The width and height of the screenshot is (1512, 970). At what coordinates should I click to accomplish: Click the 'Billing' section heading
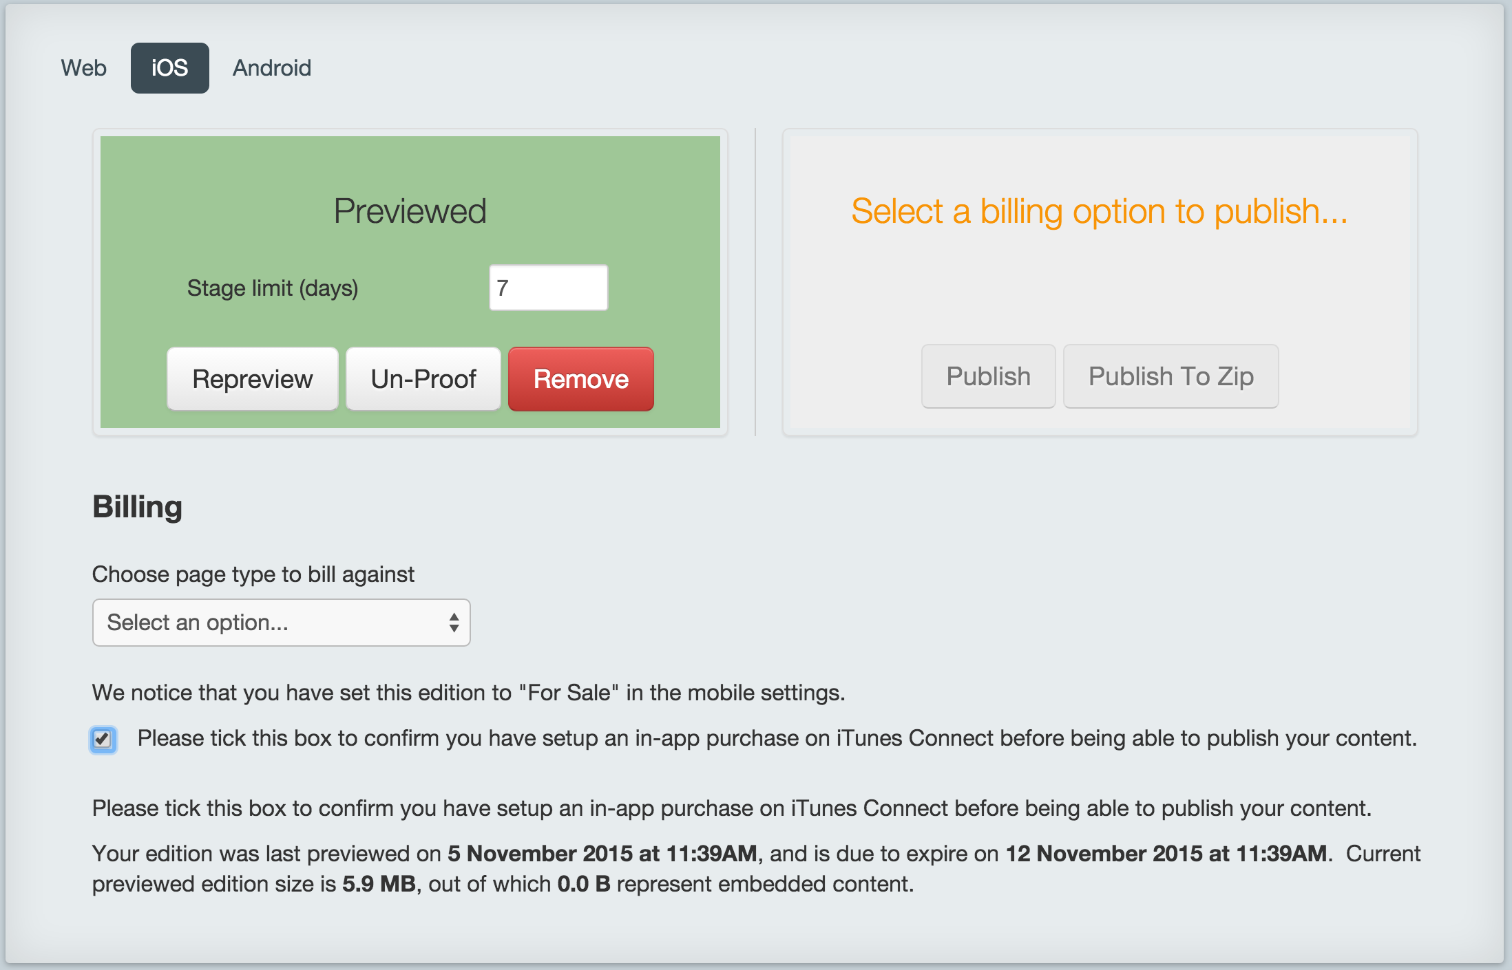(x=138, y=507)
